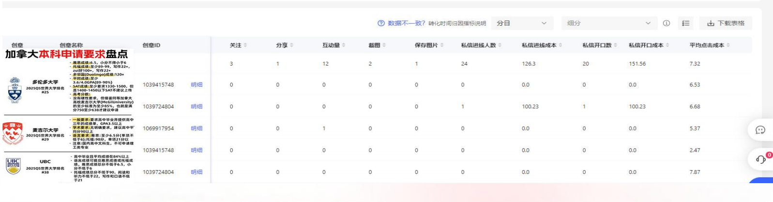
Task: Click summary 私信进线人数 value 24
Action: coord(464,63)
